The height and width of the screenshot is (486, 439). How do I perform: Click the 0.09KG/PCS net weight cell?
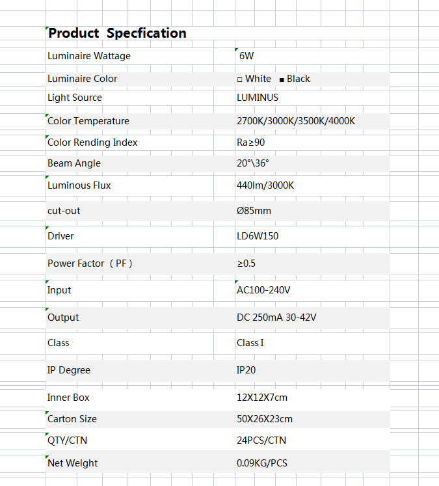[262, 463]
